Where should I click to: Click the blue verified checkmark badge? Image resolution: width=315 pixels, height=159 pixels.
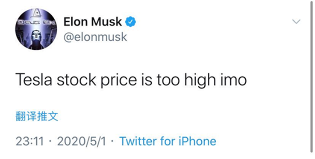[131, 22]
